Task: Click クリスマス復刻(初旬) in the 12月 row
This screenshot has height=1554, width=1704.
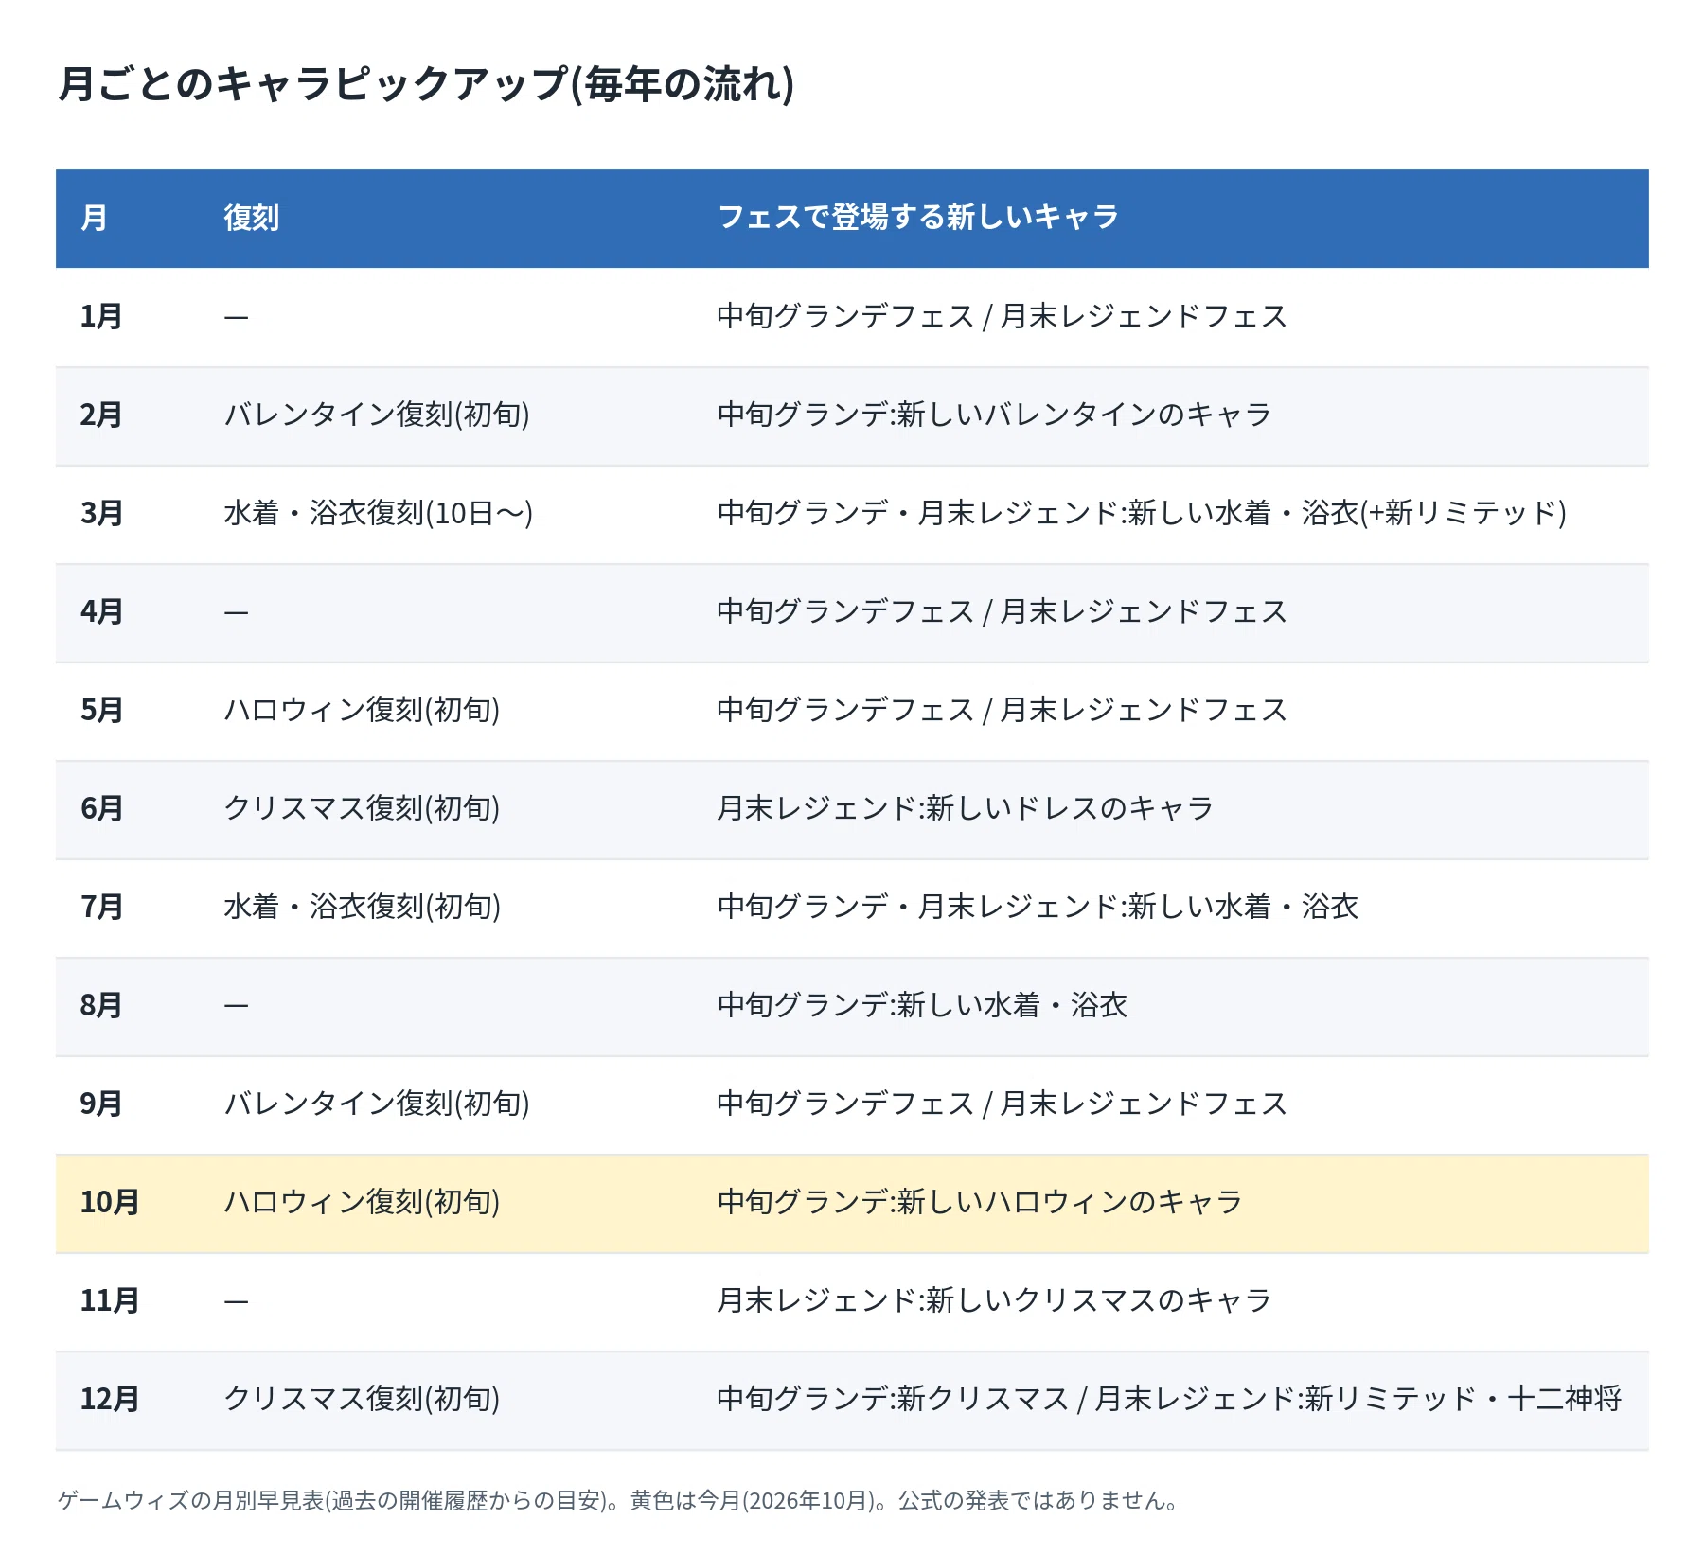Action: coord(362,1399)
